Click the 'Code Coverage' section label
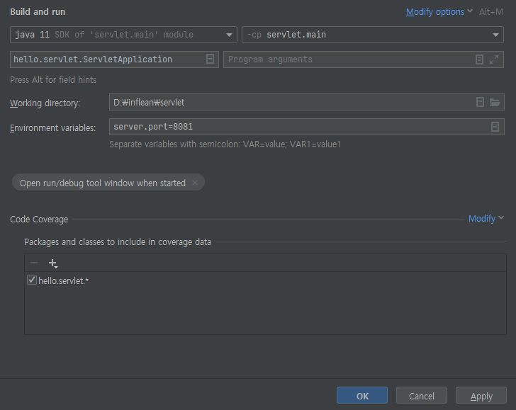Viewport: 516px width, 410px height. point(39,220)
